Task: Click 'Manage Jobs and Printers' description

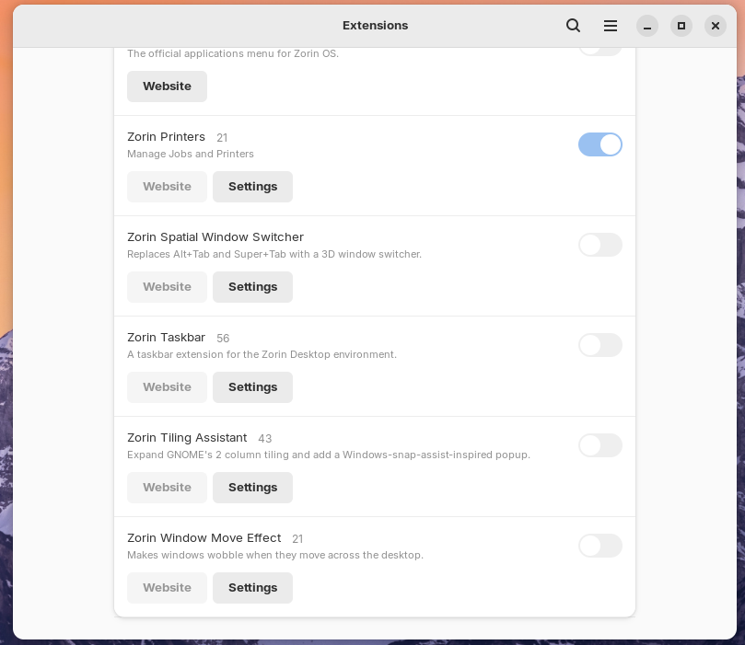Action: pyautogui.click(x=190, y=154)
